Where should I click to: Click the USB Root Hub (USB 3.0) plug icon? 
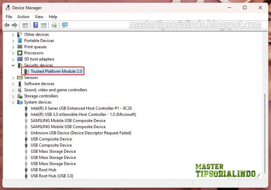(x=26, y=176)
